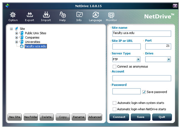Open the Monitor toolbar icon

point(111,15)
